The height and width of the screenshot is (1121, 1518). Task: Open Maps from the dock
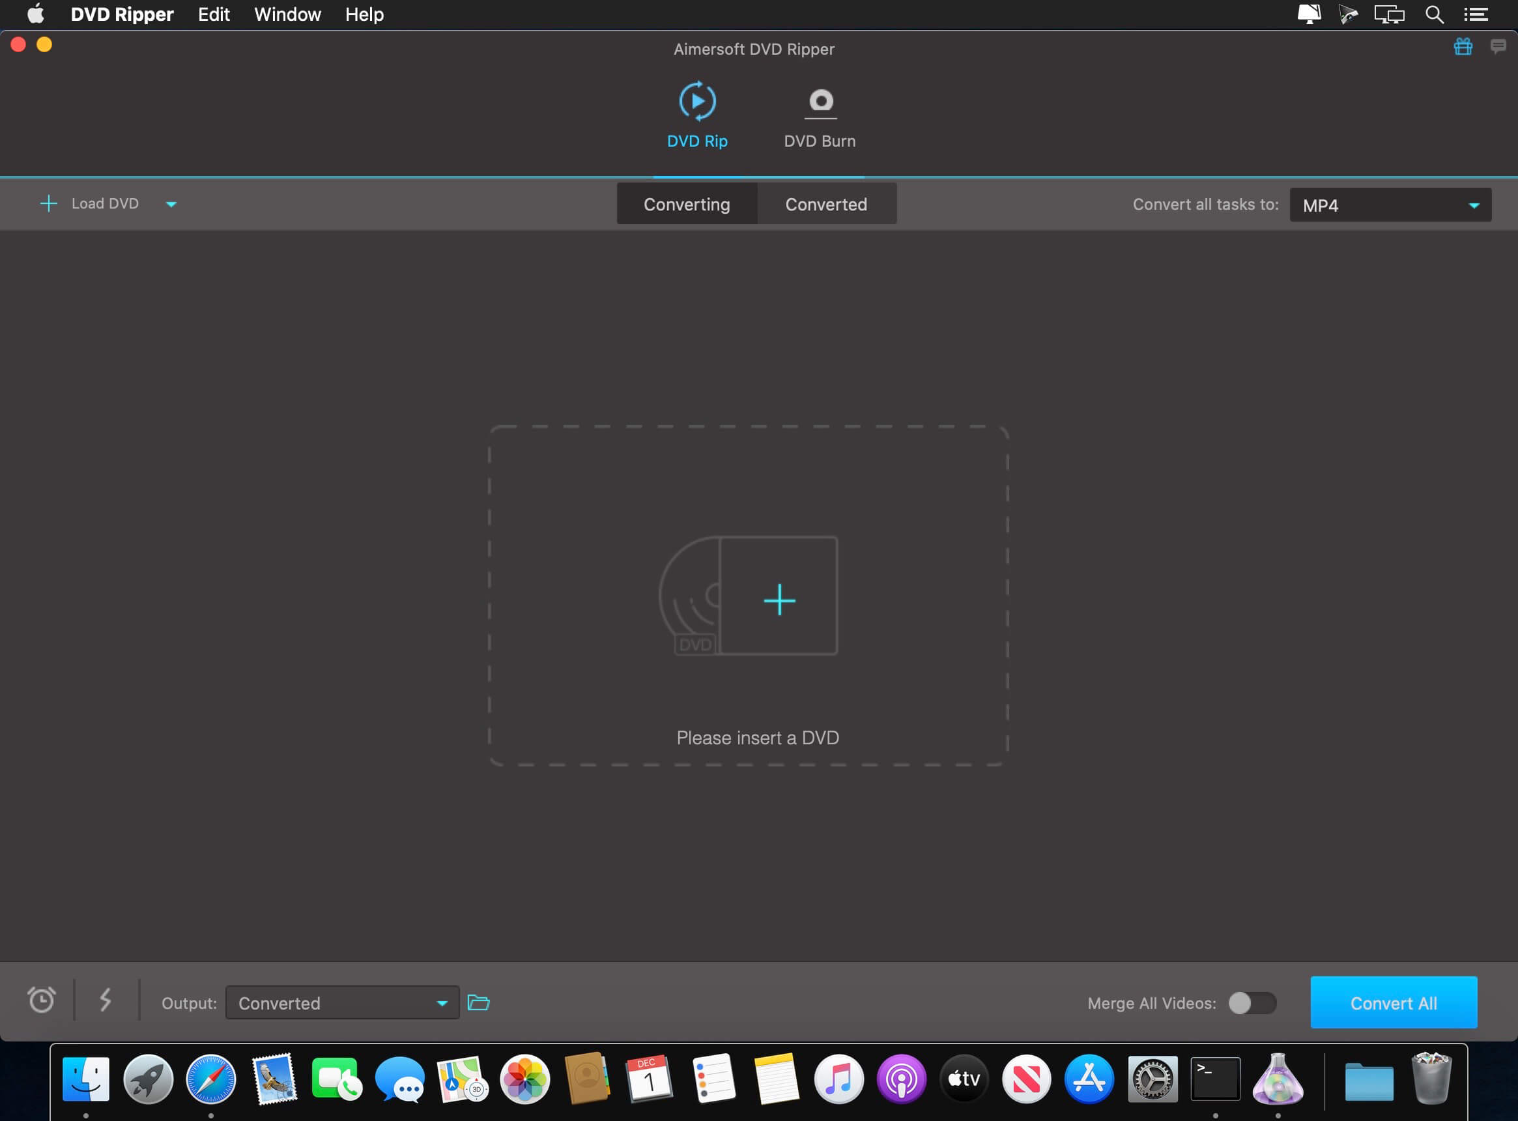coord(462,1079)
